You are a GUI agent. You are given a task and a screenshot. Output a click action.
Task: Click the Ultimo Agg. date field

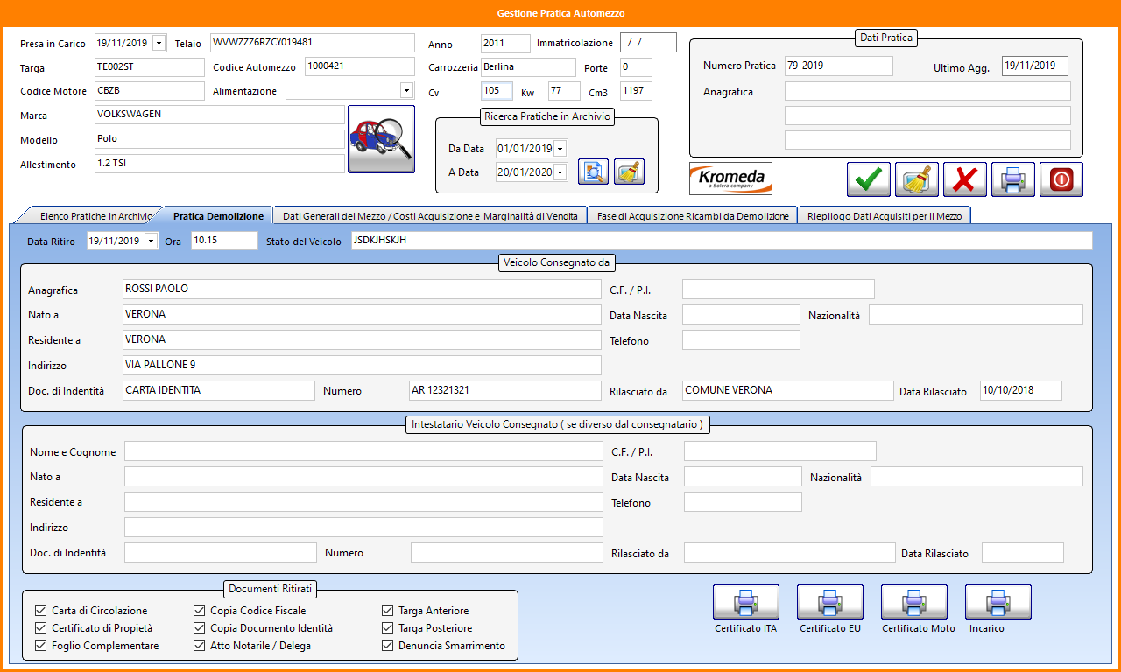point(1035,66)
